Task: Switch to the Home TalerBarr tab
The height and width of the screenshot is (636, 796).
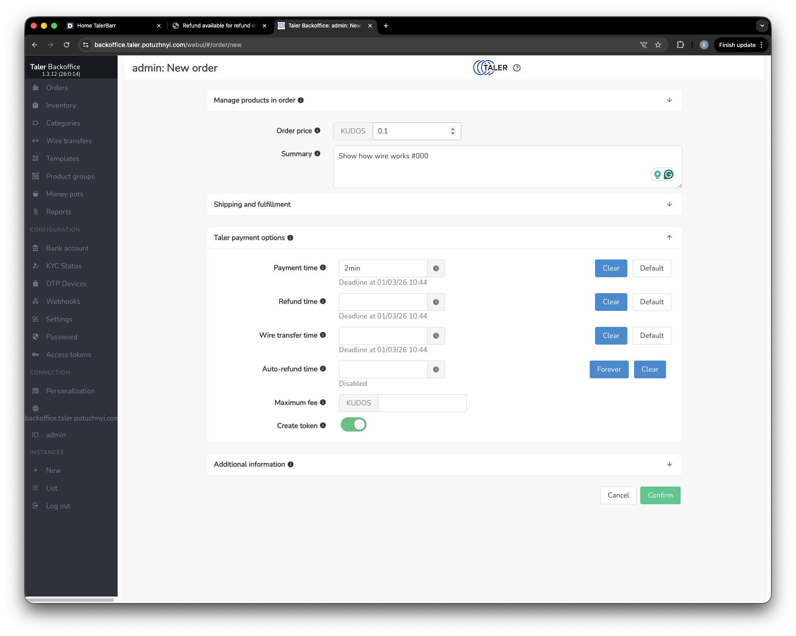Action: coord(96,26)
